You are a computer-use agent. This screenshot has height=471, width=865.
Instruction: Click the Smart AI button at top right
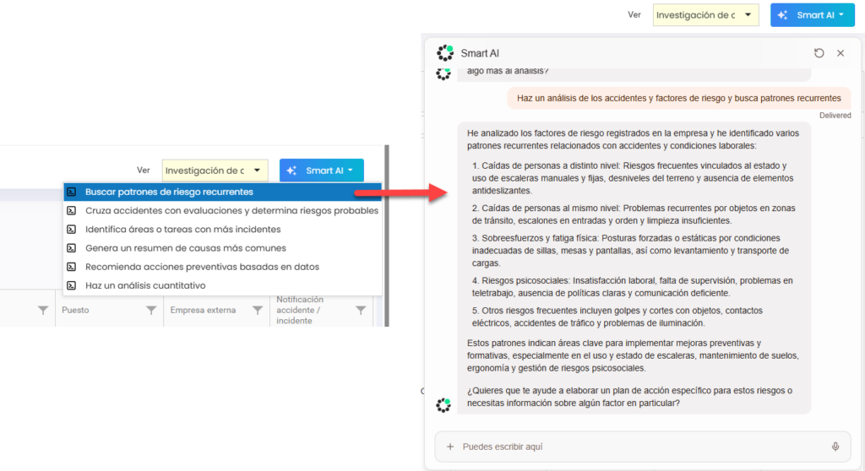coord(812,15)
